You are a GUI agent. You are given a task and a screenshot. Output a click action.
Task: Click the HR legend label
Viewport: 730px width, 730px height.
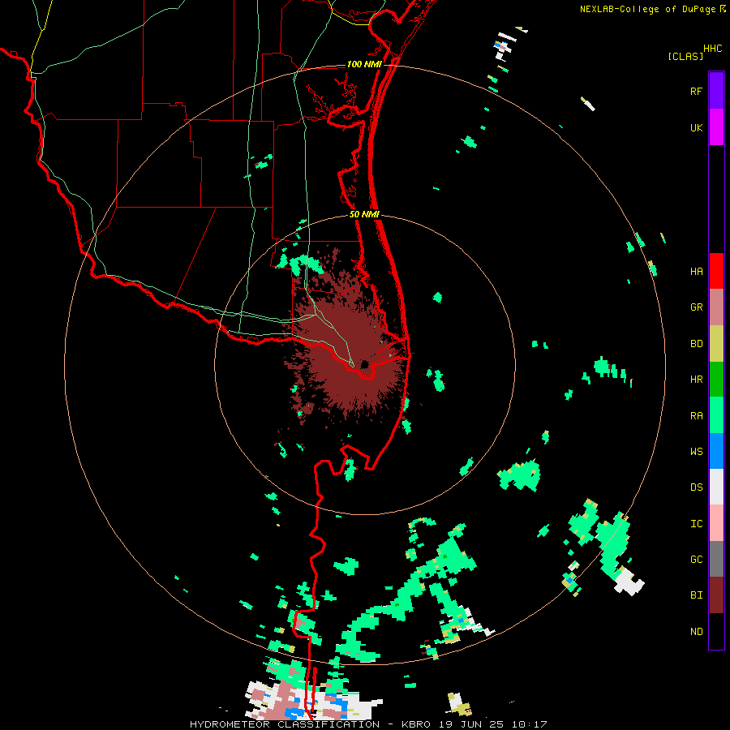(x=696, y=380)
